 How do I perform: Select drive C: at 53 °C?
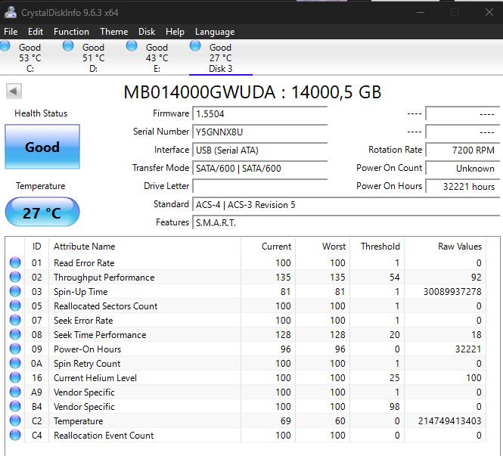29,57
